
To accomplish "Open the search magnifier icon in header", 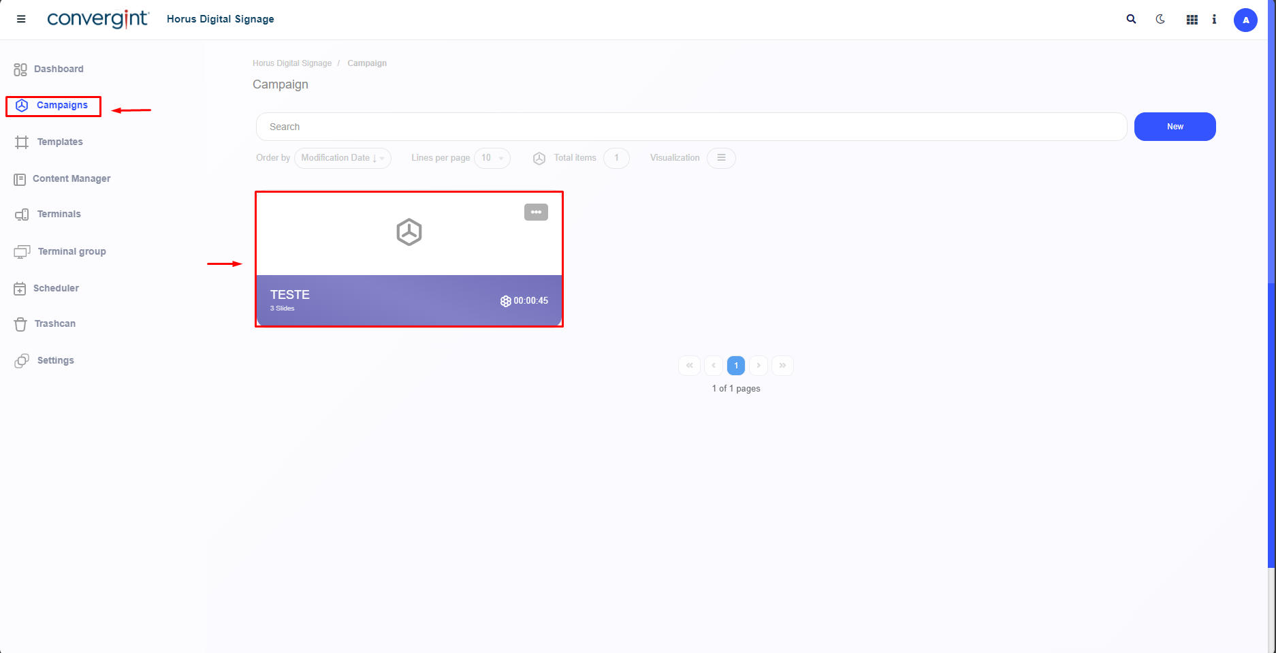I will 1131,19.
